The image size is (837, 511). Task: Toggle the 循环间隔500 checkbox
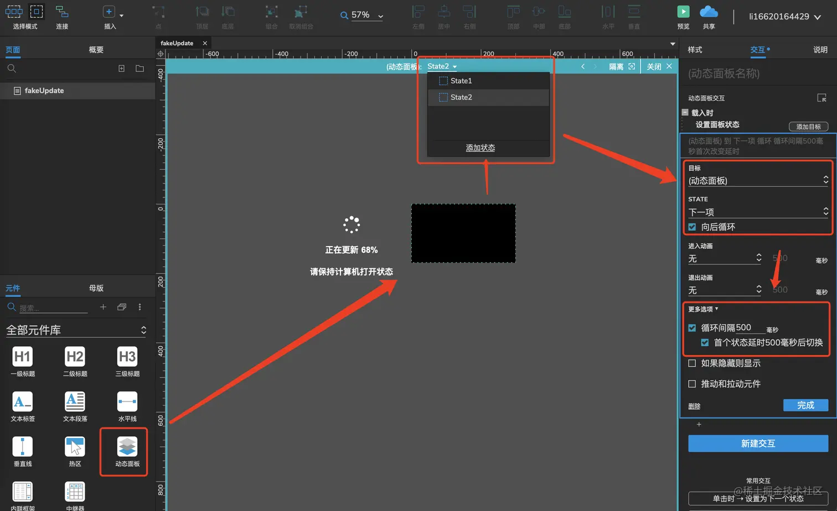pos(692,328)
